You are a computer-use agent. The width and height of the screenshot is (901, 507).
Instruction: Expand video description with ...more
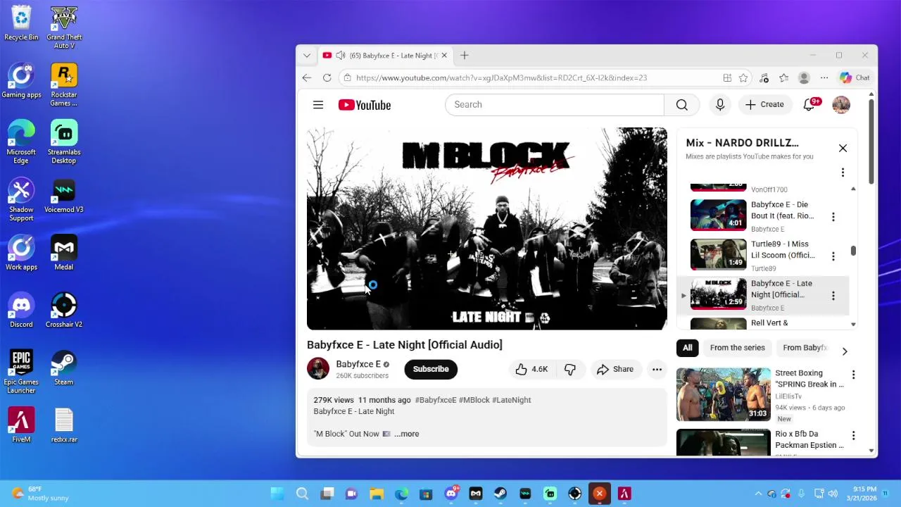pos(406,434)
